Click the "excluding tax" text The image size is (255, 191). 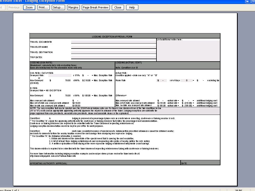[x=213, y=80]
